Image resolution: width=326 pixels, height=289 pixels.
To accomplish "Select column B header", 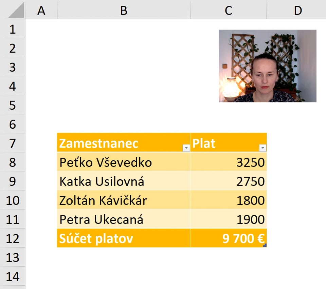I will [x=124, y=10].
